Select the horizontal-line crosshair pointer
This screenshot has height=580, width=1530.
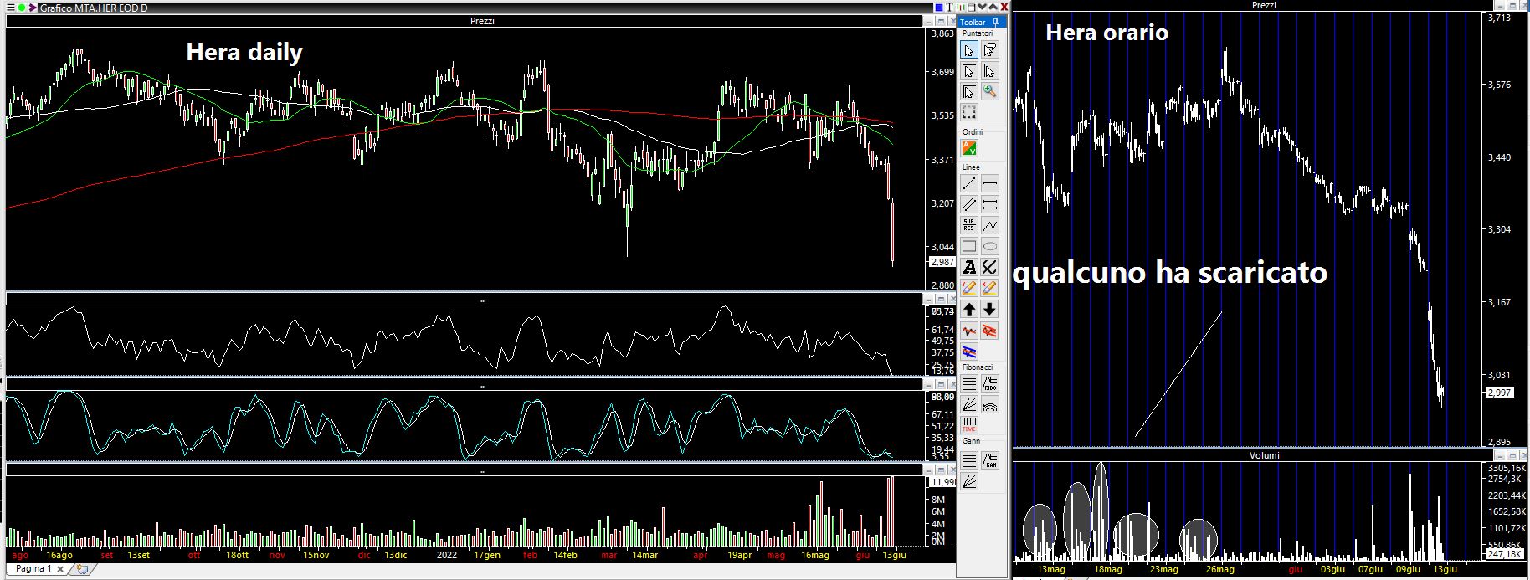pos(968,71)
